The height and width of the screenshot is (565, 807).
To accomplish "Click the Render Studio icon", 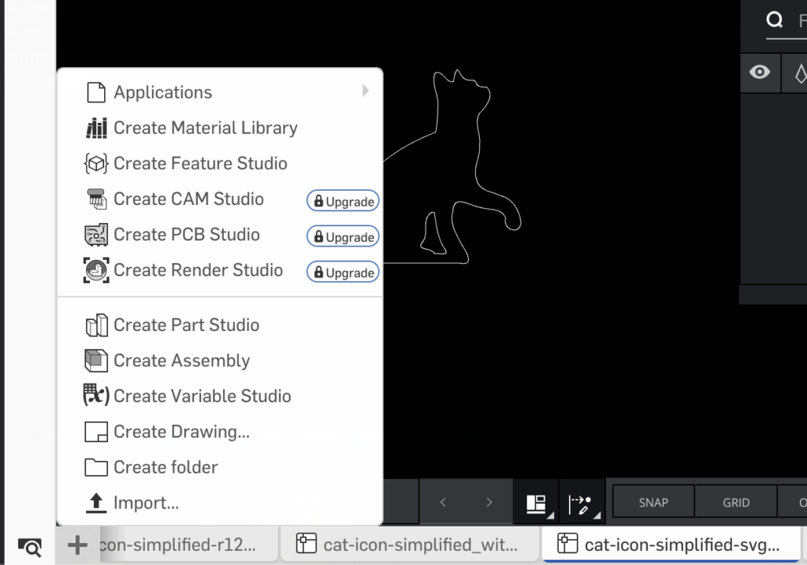I will (x=95, y=270).
